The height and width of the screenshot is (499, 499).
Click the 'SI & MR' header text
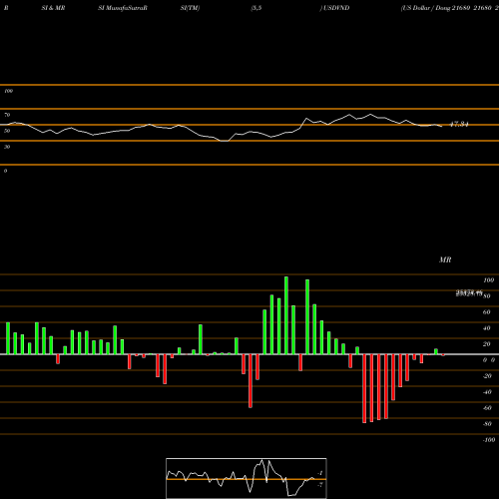pos(53,8)
